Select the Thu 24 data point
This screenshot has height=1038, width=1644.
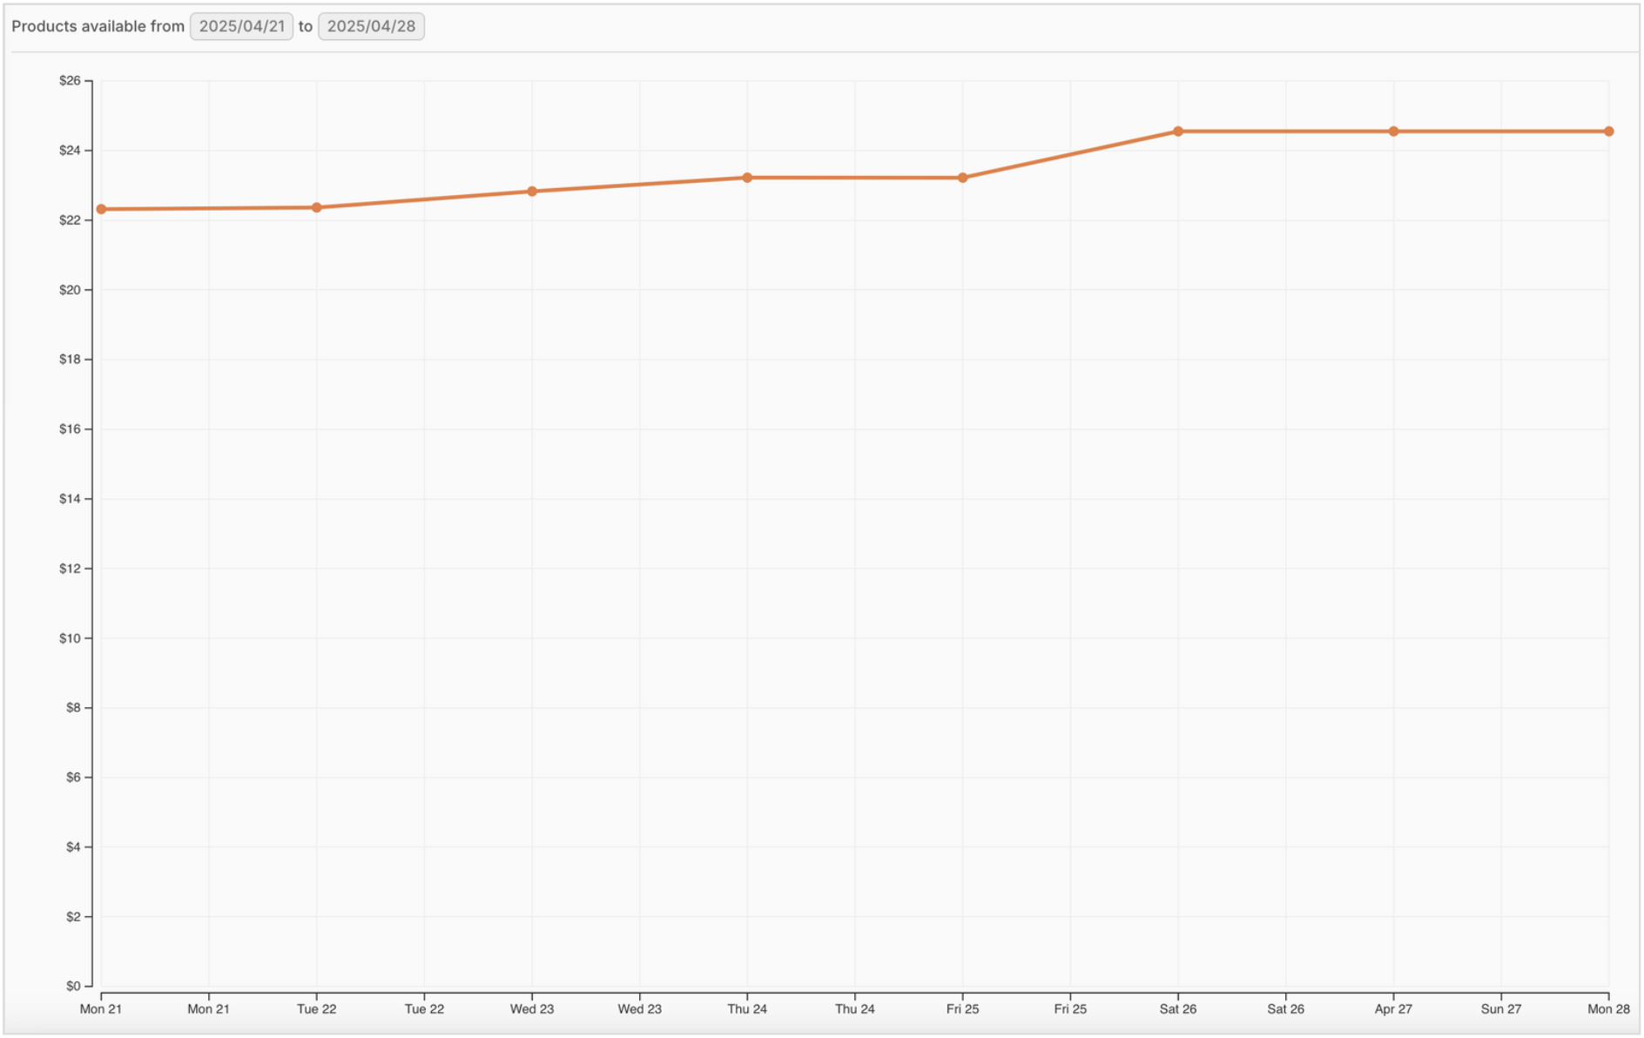(x=747, y=176)
